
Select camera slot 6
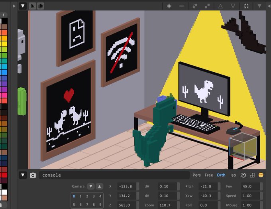point(81,205)
